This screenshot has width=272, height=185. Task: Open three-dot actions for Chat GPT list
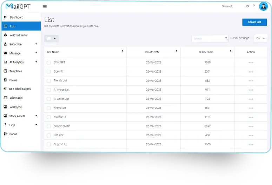251,62
